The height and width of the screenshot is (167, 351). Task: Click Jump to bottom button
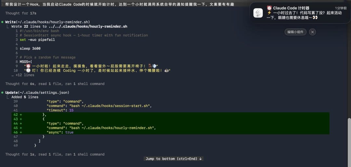tap(174, 159)
